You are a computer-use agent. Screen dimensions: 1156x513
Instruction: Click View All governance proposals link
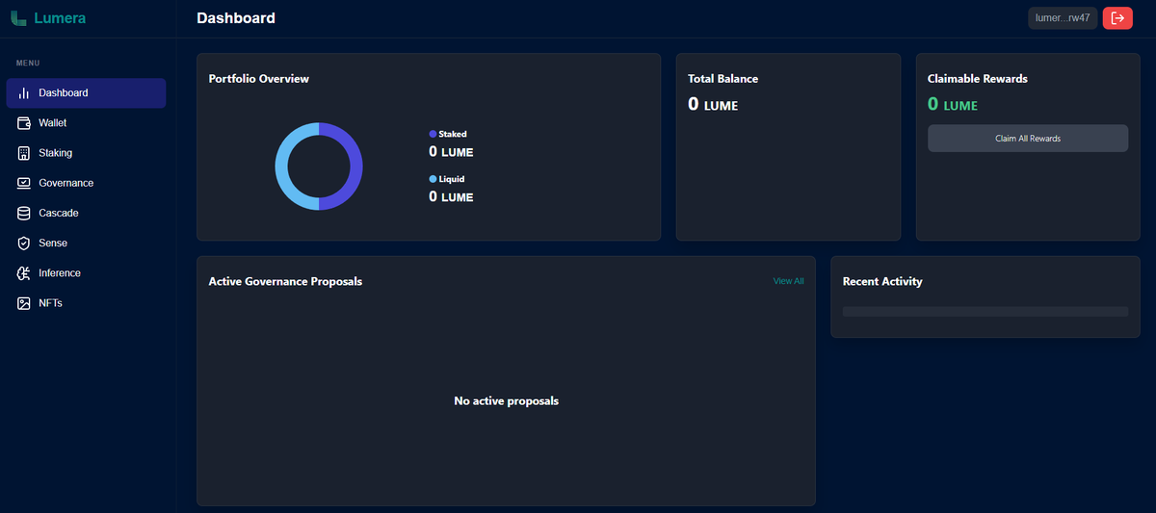(788, 281)
